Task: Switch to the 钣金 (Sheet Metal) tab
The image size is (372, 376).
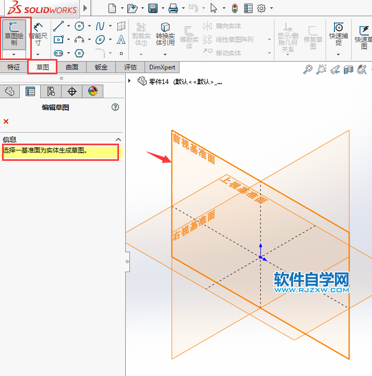Action: (x=101, y=67)
